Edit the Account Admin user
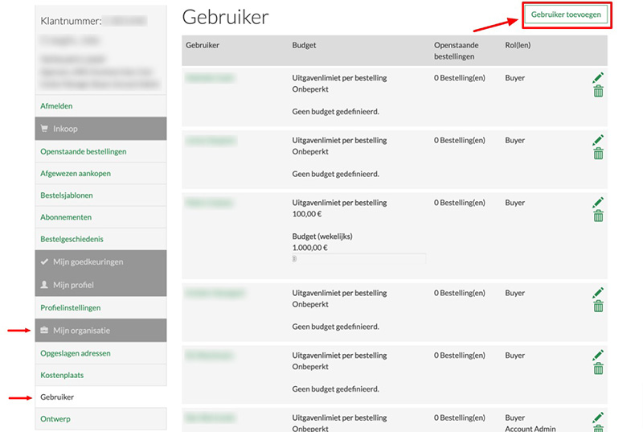The width and height of the screenshot is (643, 432). (x=598, y=418)
